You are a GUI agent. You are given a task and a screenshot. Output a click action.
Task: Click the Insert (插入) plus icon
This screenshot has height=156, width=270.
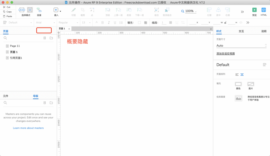point(56,10)
